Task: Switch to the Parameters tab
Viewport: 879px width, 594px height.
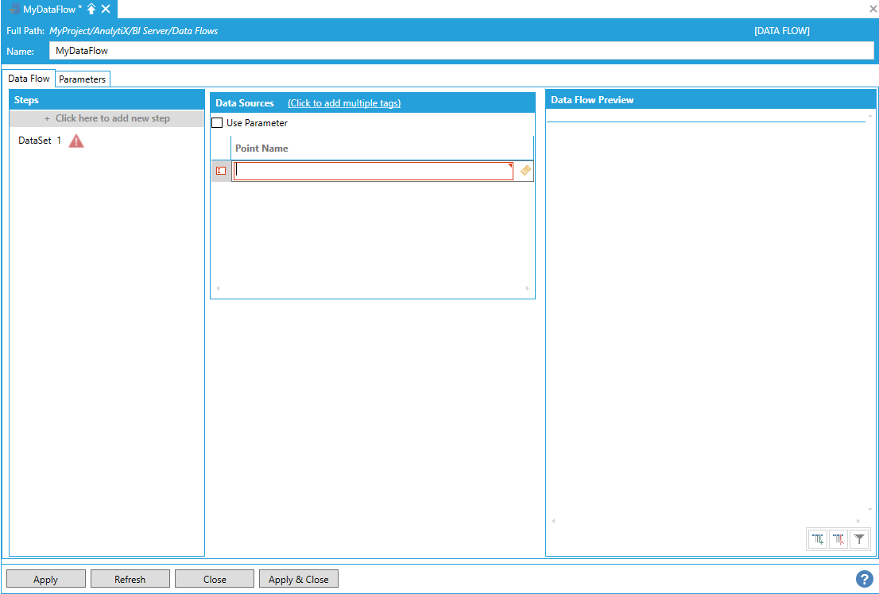Action: pyautogui.click(x=83, y=79)
